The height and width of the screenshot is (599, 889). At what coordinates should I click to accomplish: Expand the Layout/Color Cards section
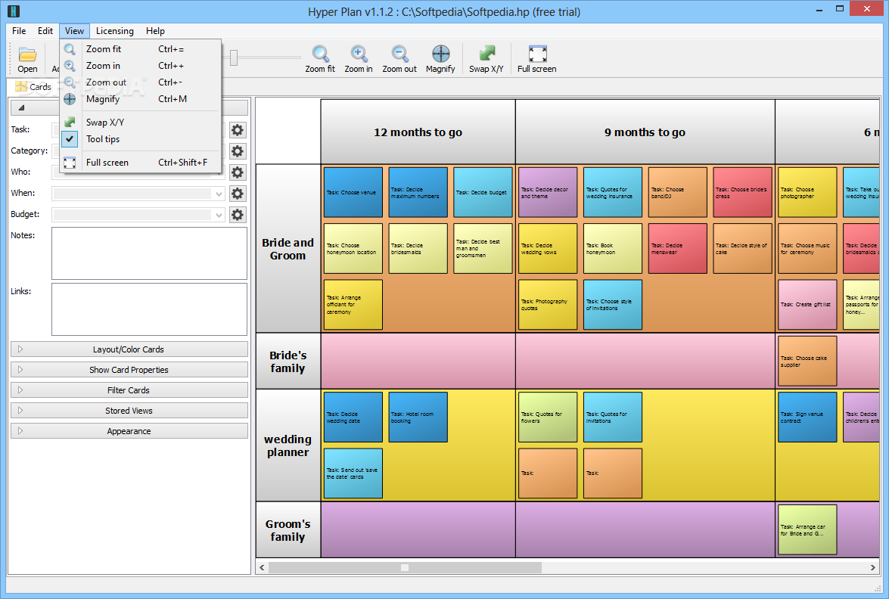[x=129, y=349]
